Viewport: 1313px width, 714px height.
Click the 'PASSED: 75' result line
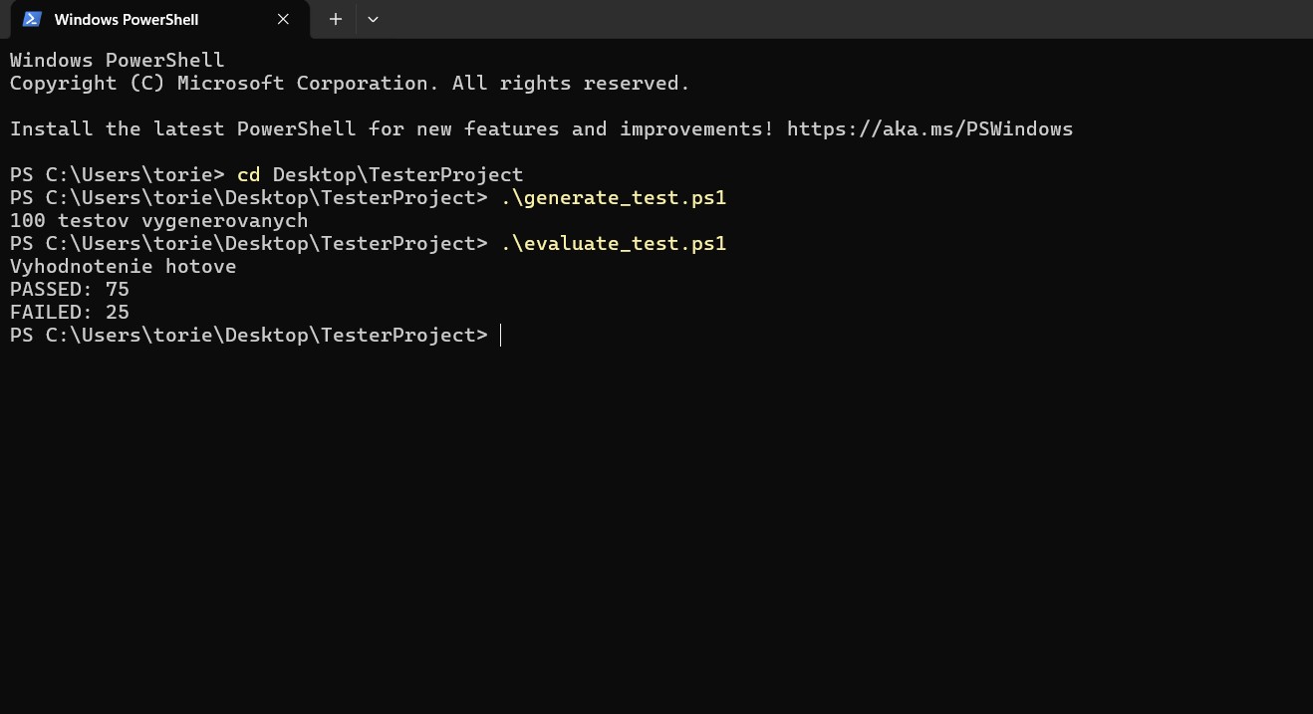pos(70,289)
